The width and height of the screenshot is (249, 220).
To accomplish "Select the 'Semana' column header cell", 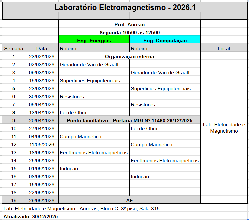I will point(14,49).
